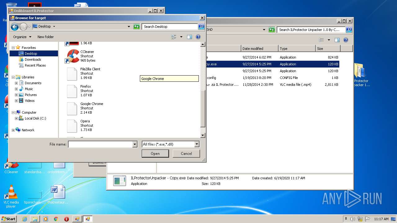The height and width of the screenshot is (223, 397).
Task: Click New folder in the dialog toolbar
Action: (46, 37)
